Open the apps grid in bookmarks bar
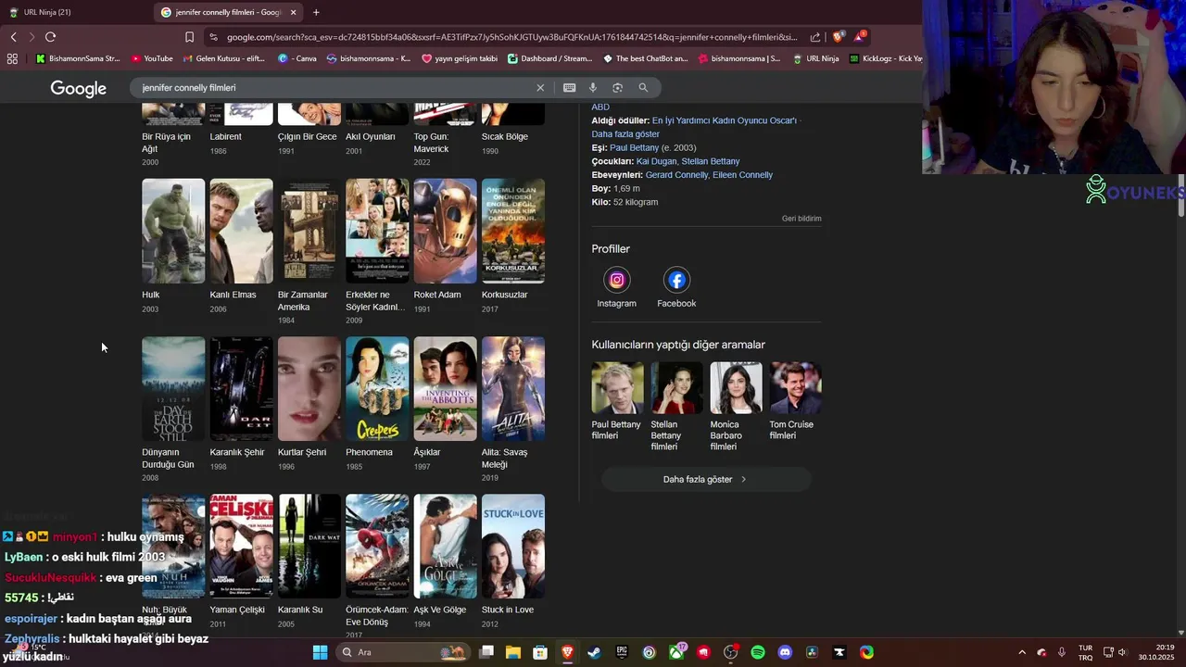 tap(12, 58)
